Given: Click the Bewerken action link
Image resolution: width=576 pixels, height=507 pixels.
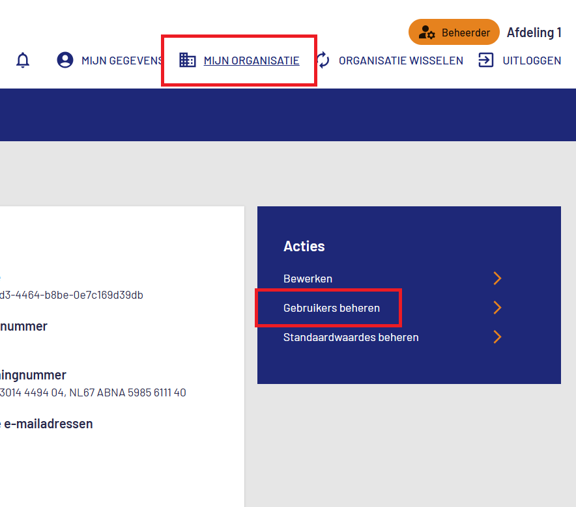Looking at the screenshot, I should [308, 279].
